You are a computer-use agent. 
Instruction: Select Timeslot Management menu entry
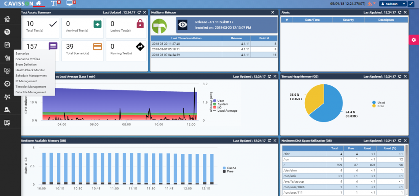pos(31,87)
